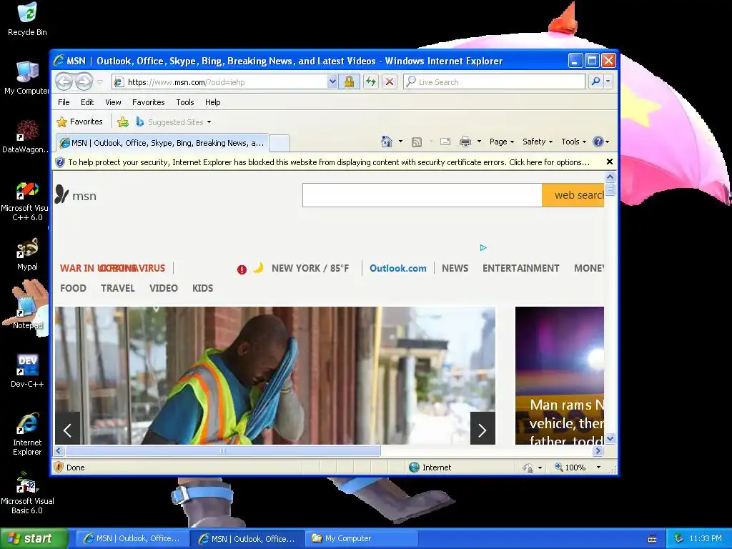Open the search provider dropdown arrow
The image size is (732, 549).
(608, 81)
